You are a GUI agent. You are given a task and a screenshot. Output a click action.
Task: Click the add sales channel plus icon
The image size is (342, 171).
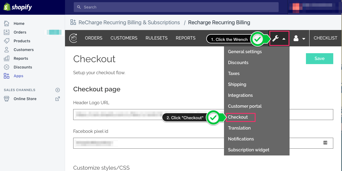coord(58,90)
